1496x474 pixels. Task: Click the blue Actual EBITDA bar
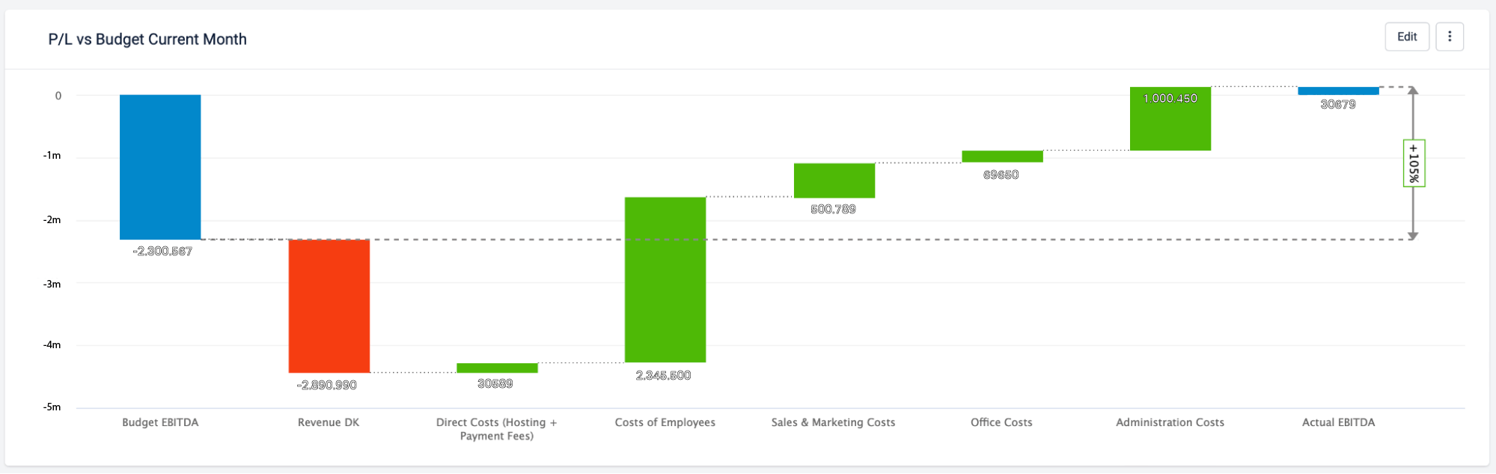(1338, 91)
